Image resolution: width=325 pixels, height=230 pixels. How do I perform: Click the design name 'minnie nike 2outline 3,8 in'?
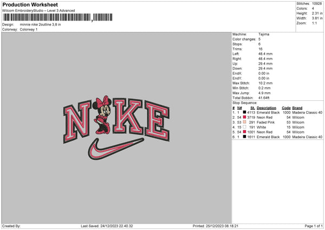point(40,24)
